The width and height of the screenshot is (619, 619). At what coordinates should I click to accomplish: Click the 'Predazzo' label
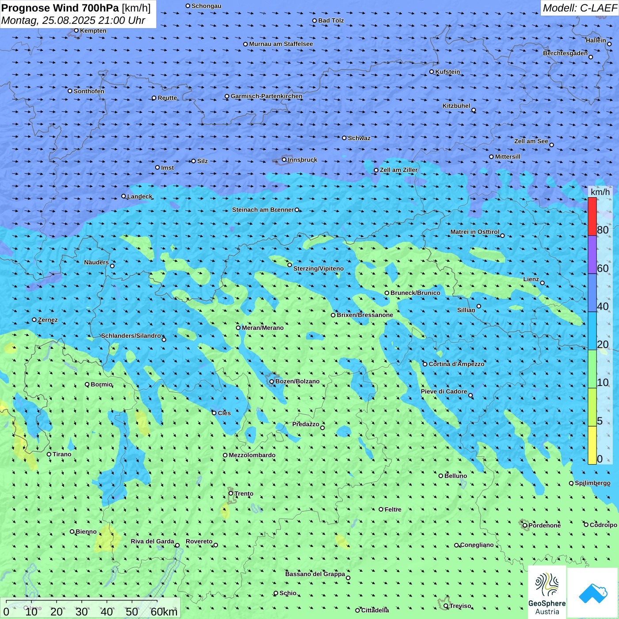pyautogui.click(x=306, y=424)
